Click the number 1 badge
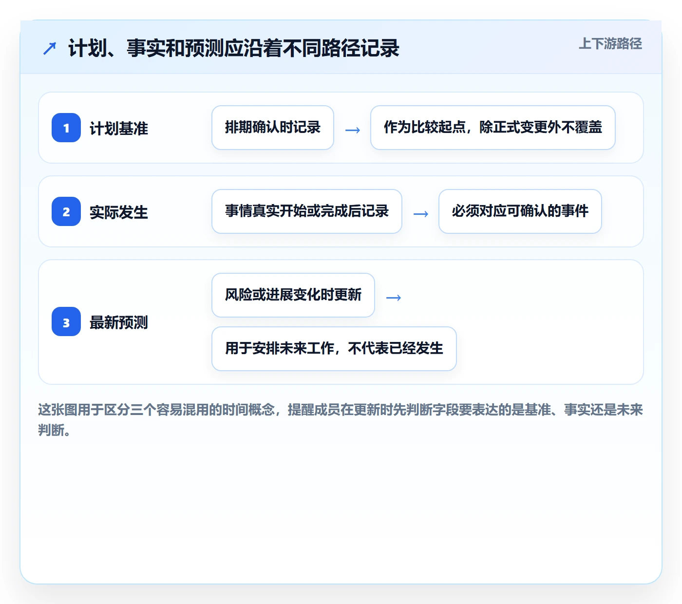 [x=66, y=128]
